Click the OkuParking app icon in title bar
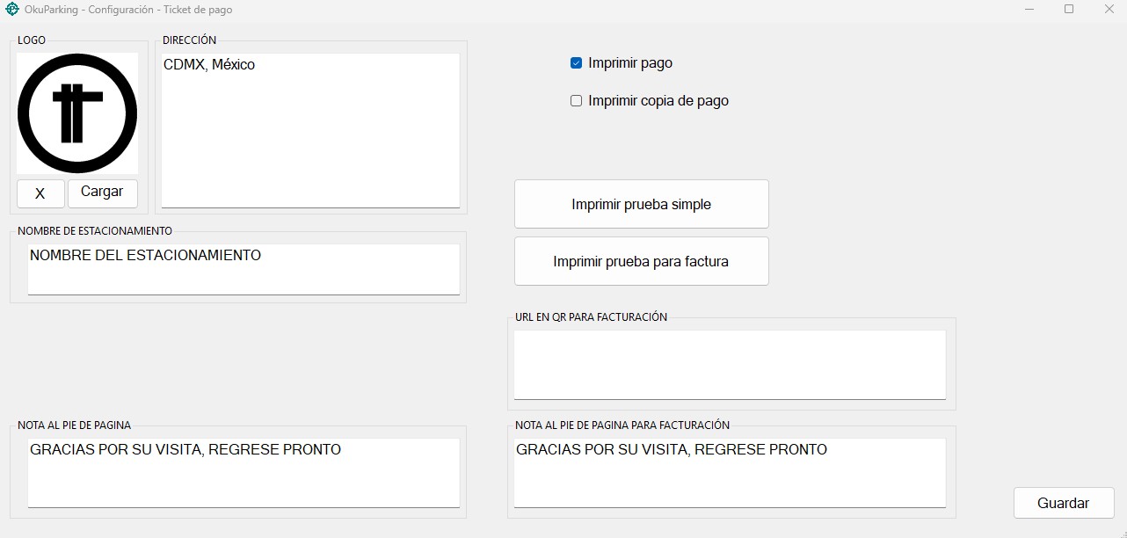The width and height of the screenshot is (1127, 538). pyautogui.click(x=12, y=10)
